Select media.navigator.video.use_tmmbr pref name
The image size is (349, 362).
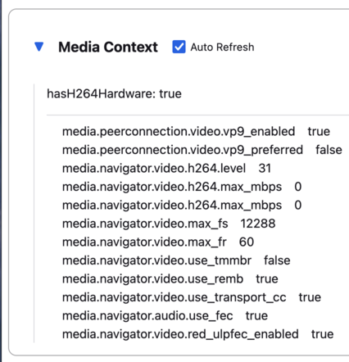(156, 260)
